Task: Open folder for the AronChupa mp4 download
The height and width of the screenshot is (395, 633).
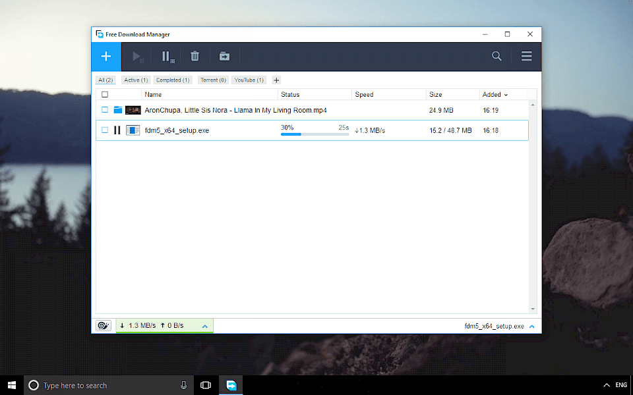Action: (x=118, y=110)
